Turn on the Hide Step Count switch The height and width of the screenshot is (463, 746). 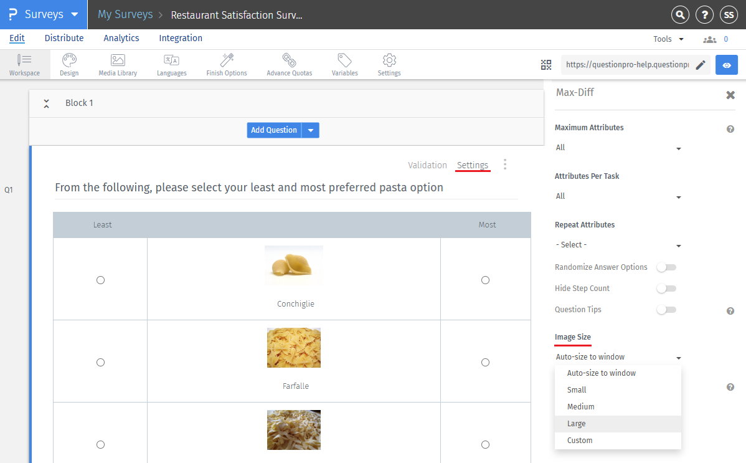[666, 289]
